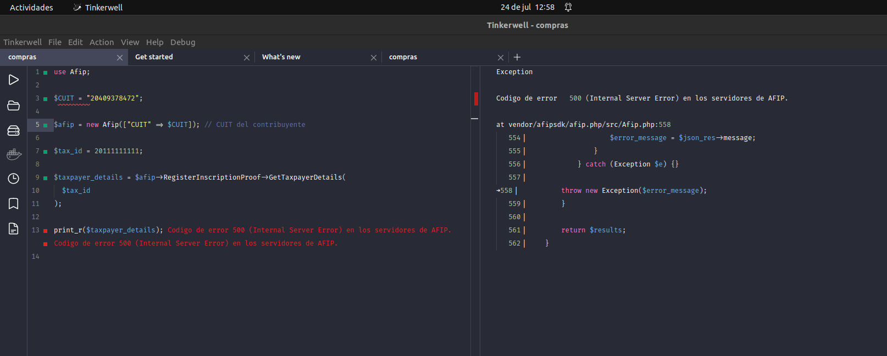Click Actividades in the top bar
Image resolution: width=887 pixels, height=356 pixels.
coord(31,8)
